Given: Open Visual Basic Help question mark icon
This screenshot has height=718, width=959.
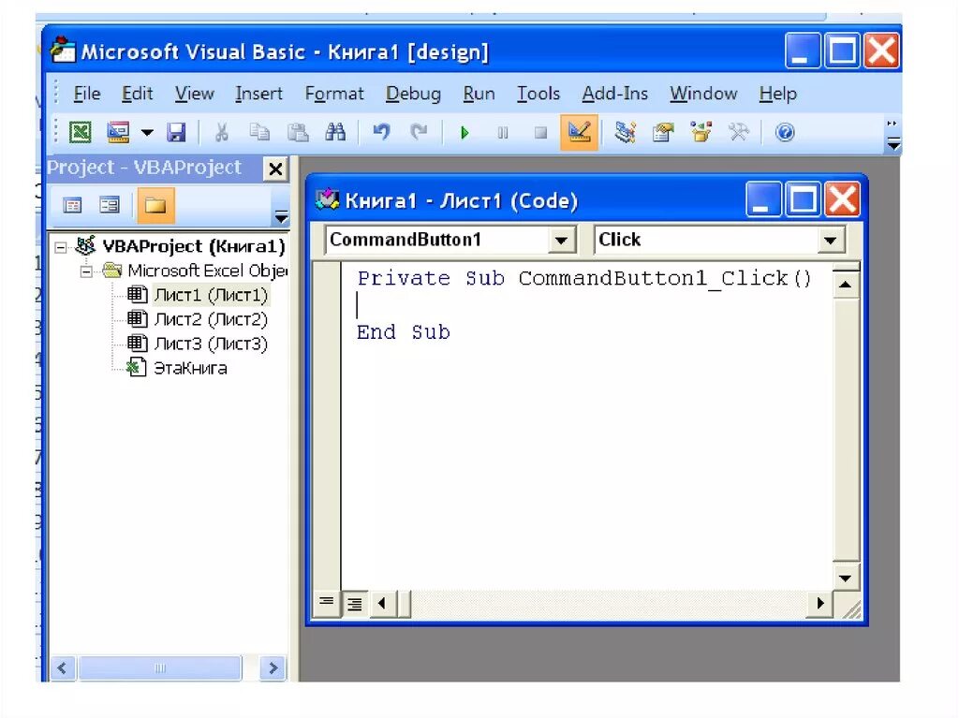Looking at the screenshot, I should (x=785, y=132).
